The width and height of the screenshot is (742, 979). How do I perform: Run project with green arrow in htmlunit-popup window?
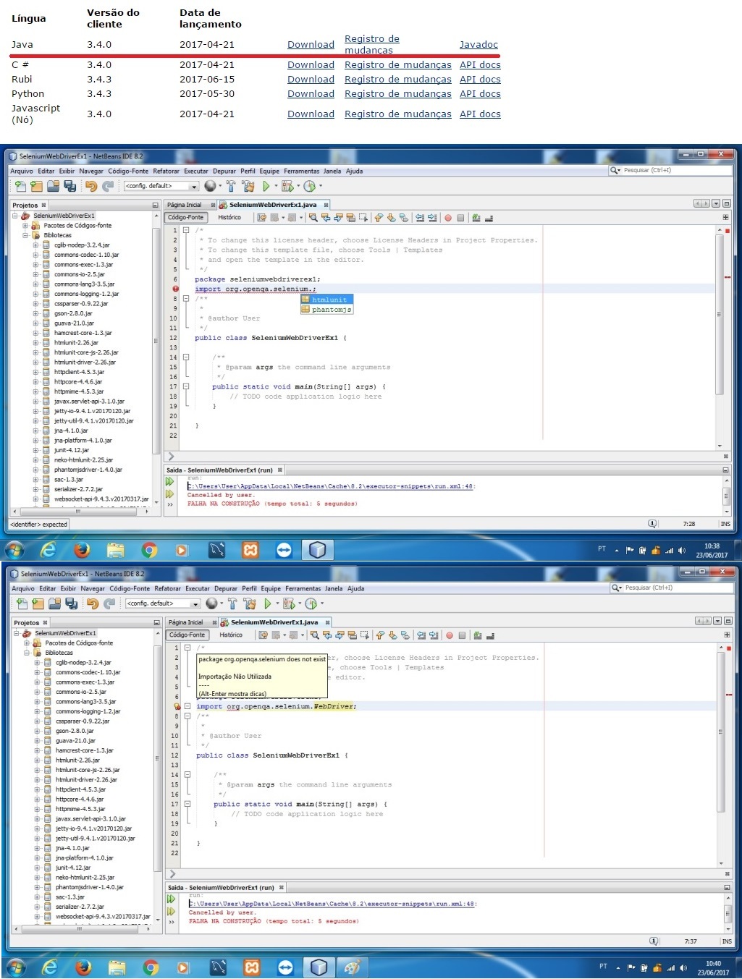(266, 186)
